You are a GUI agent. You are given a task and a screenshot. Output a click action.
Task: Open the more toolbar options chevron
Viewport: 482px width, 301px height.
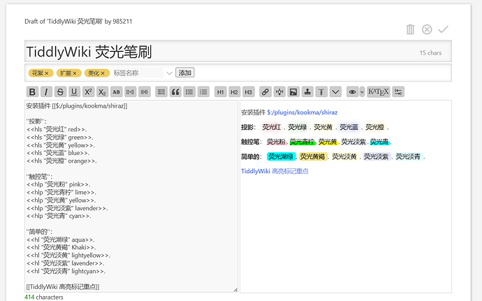point(335,91)
